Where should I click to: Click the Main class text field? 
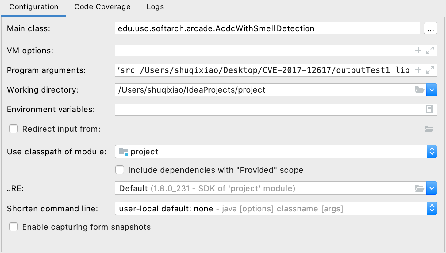pyautogui.click(x=267, y=28)
